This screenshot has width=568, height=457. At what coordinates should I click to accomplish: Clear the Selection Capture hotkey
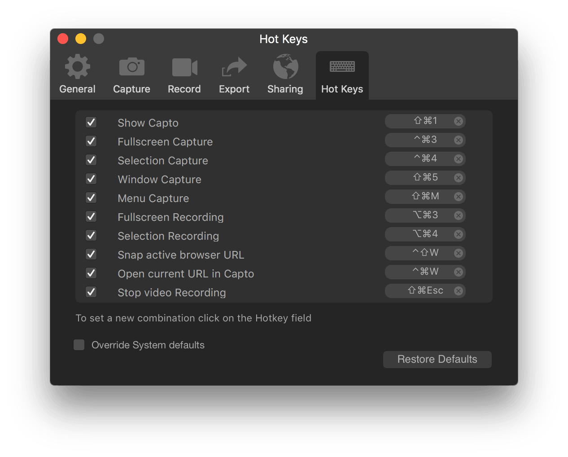click(x=458, y=159)
